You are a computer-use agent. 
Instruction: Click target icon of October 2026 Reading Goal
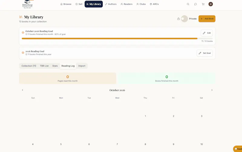click(23, 33)
